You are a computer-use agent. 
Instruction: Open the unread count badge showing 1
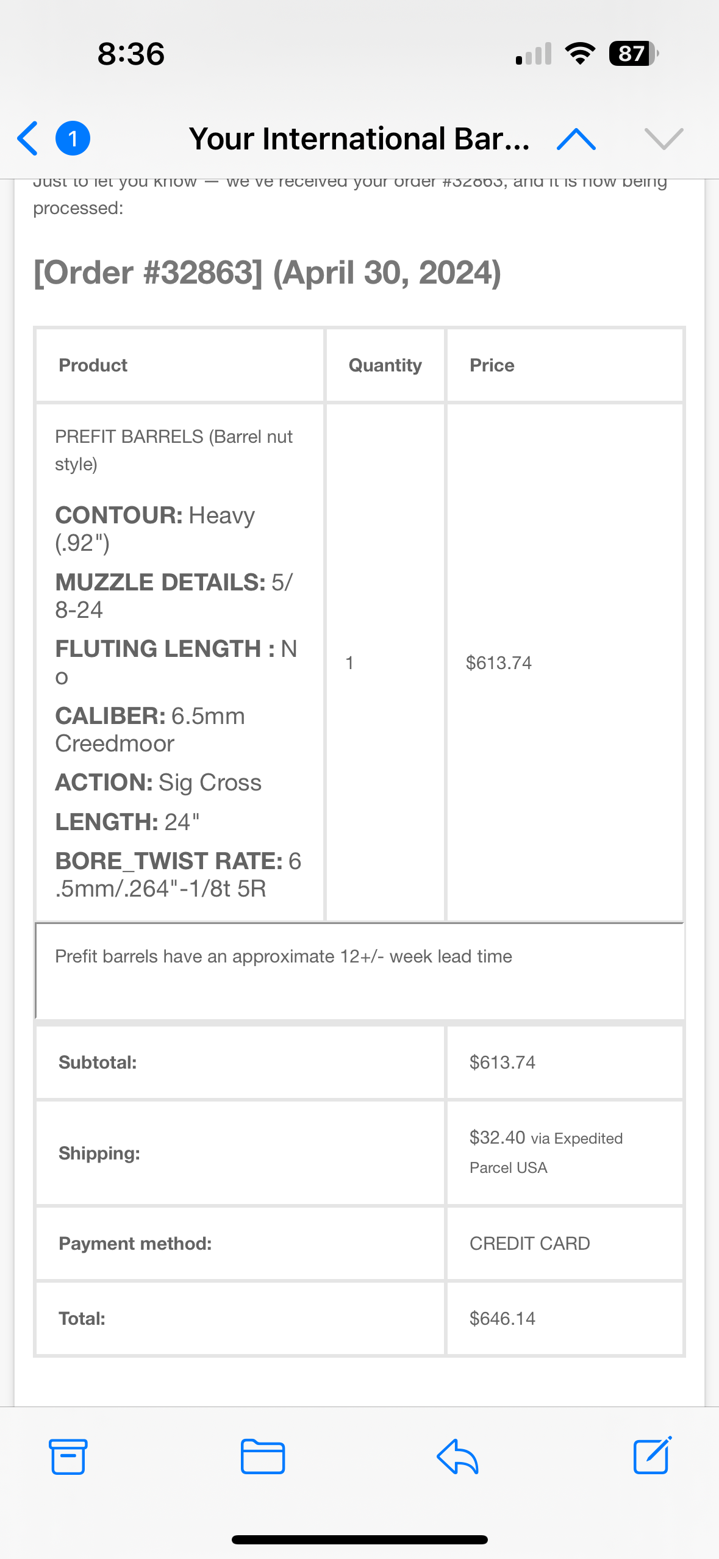(73, 138)
